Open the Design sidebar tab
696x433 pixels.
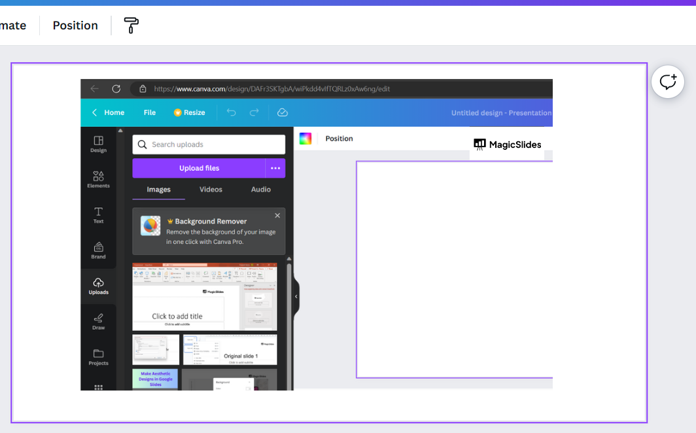pyautogui.click(x=99, y=144)
